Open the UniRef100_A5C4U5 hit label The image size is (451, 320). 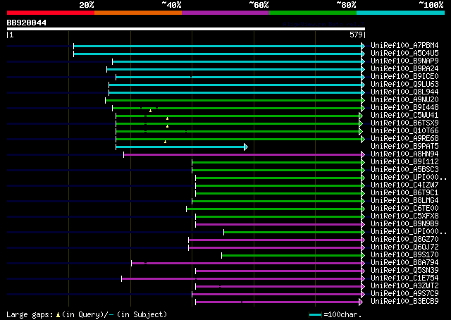point(404,54)
